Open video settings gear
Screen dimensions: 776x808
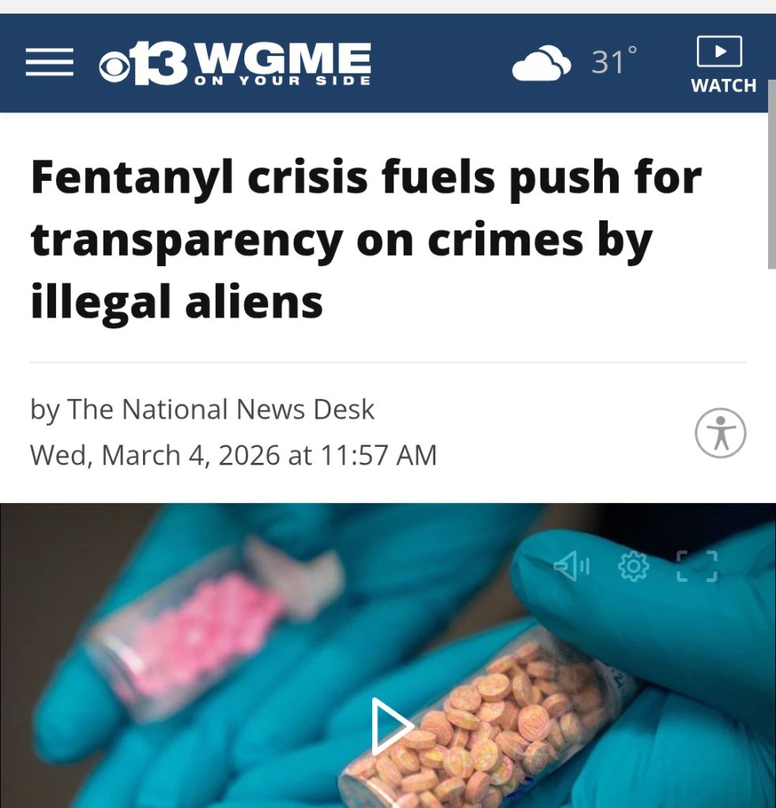633,566
